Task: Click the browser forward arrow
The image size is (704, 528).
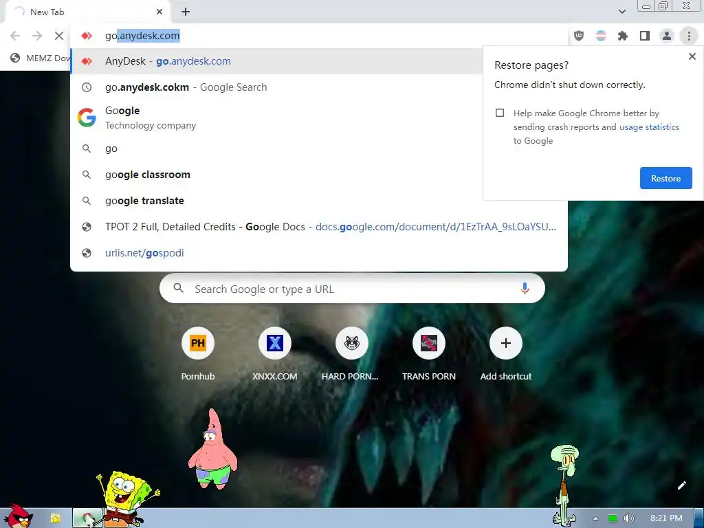Action: [37, 36]
